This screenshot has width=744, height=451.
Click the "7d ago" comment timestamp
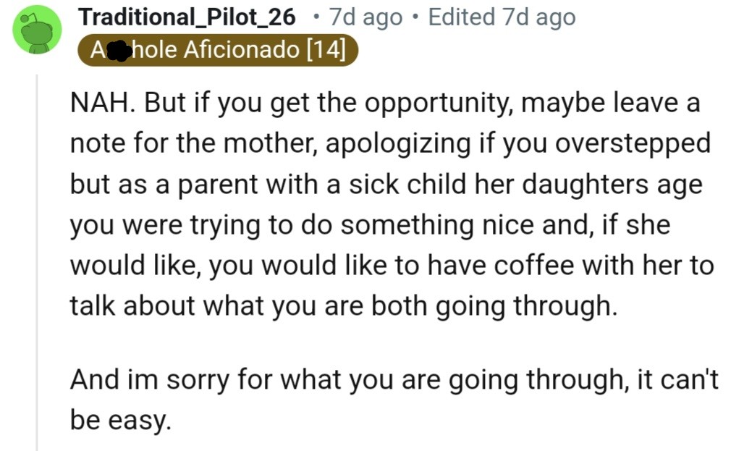[x=365, y=17]
